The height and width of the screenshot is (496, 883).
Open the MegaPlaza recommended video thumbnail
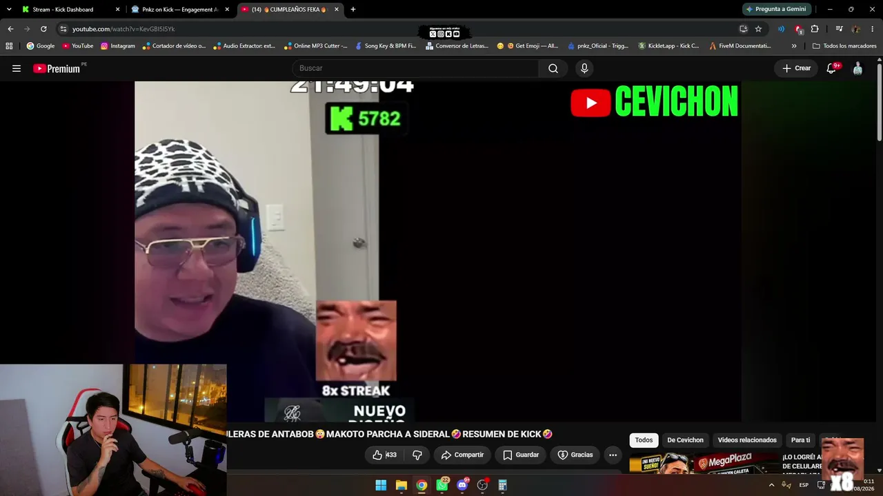click(704, 463)
